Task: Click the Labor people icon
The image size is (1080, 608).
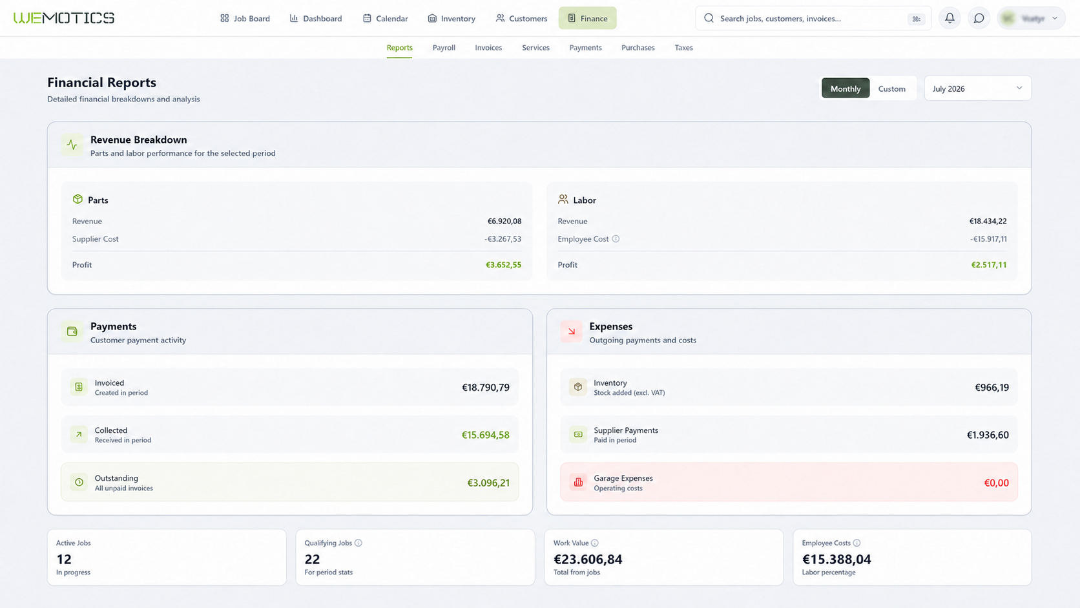Action: 563,200
